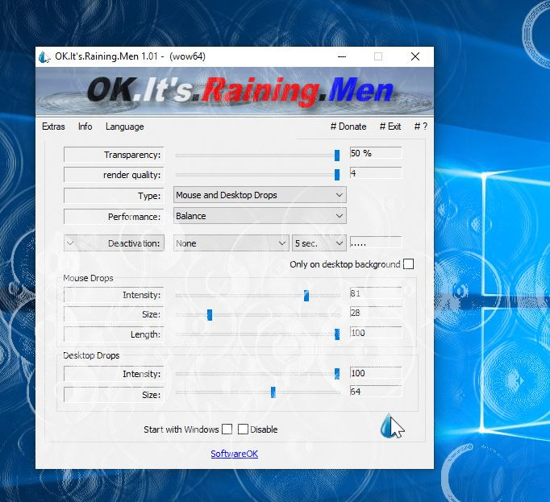Close the OK.It's.Raining.Men window
Screen dimensions: 550x502
(415, 56)
